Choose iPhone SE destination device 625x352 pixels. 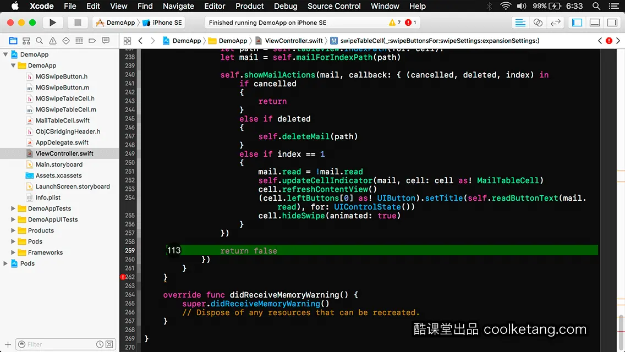[x=162, y=23]
